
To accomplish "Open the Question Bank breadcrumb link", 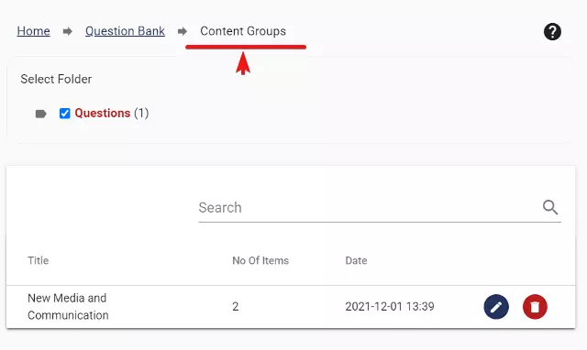I will point(125,31).
